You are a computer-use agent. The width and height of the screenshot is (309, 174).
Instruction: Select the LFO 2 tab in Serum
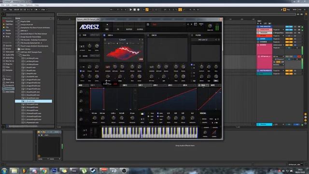coord(155,85)
